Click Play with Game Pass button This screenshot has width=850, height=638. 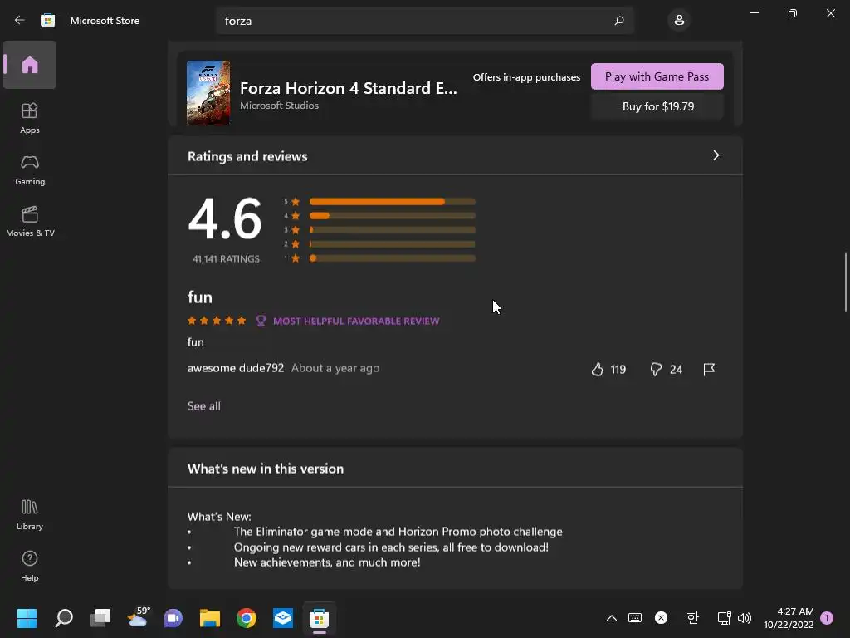657,76
